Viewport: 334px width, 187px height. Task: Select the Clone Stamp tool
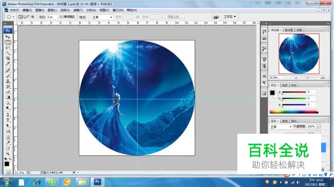[x=8, y=81]
